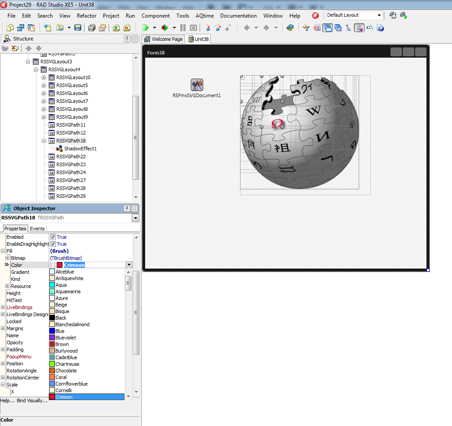Open the Component menu
Screen dimensions: 452x426
[156, 15]
